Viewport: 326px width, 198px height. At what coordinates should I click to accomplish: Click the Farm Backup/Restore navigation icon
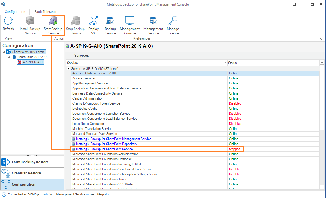(6, 162)
